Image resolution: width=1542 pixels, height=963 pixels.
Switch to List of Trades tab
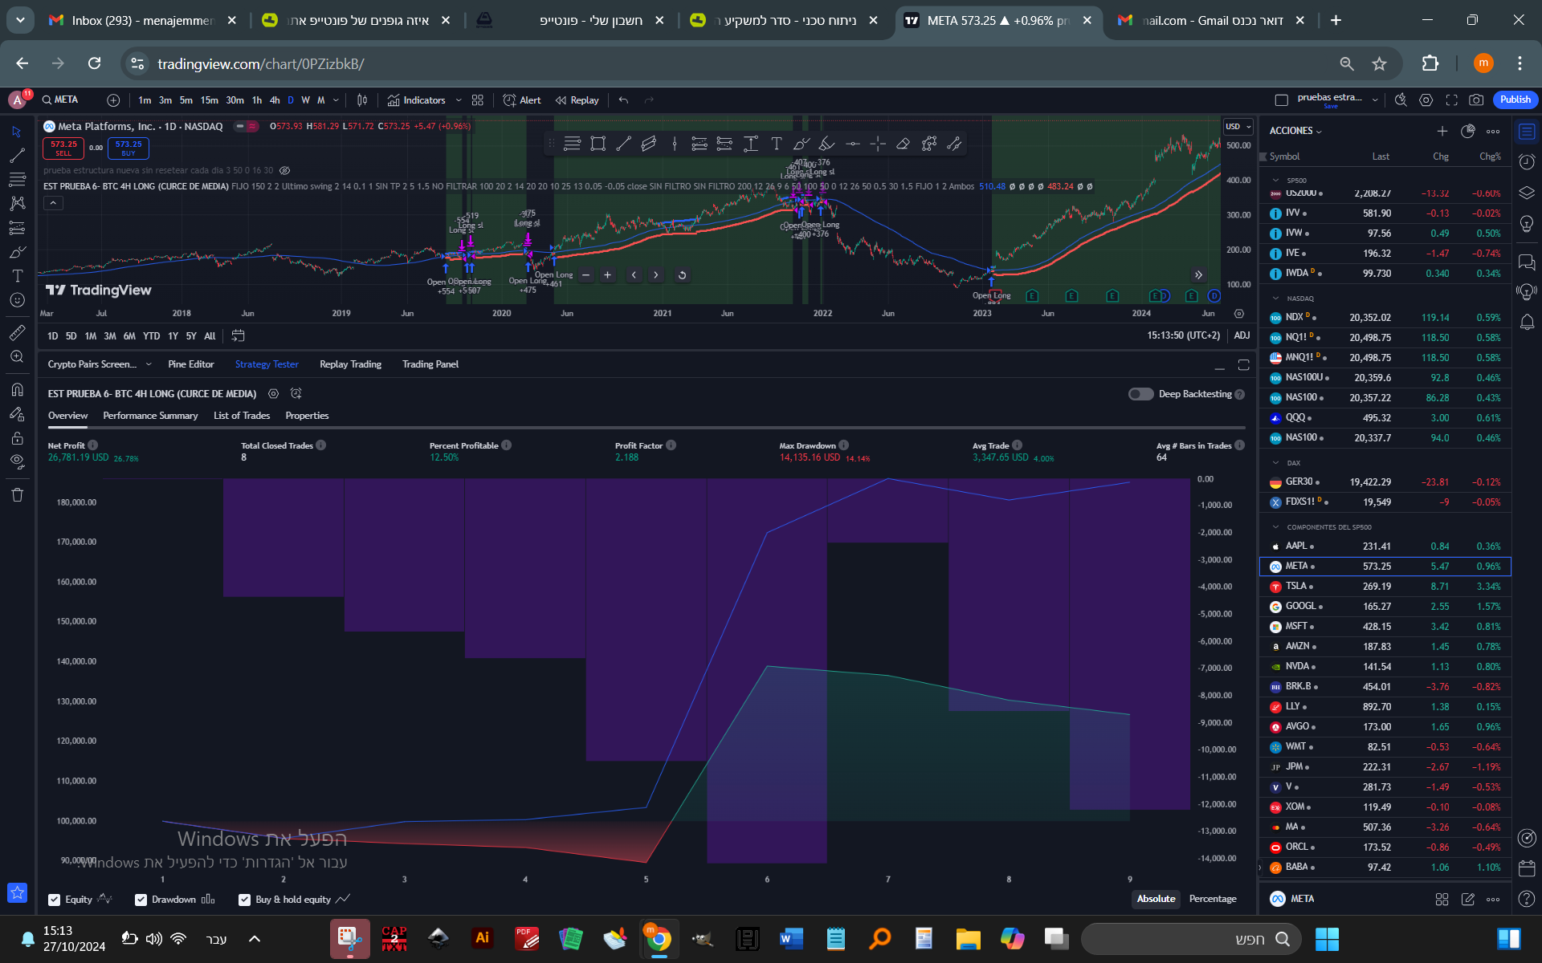[241, 416]
